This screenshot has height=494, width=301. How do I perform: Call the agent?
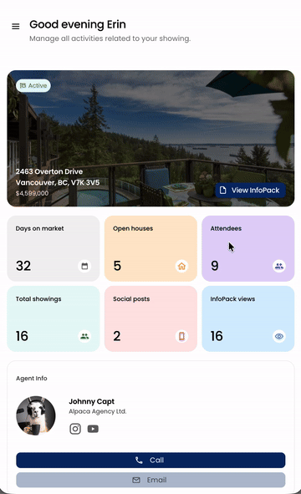(150, 460)
